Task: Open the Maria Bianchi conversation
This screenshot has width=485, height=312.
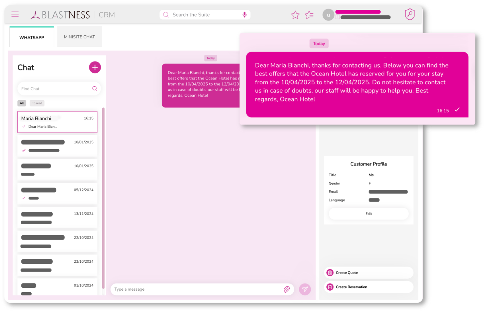Action: [x=57, y=122]
